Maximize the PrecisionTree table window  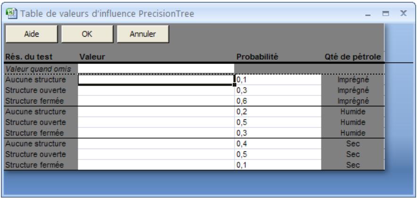click(x=385, y=14)
